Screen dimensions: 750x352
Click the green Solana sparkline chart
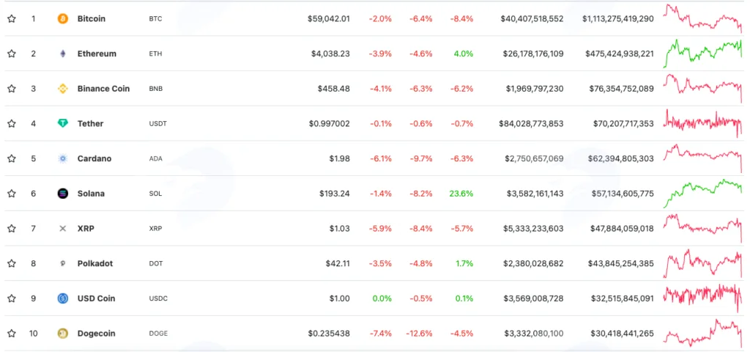702,194
